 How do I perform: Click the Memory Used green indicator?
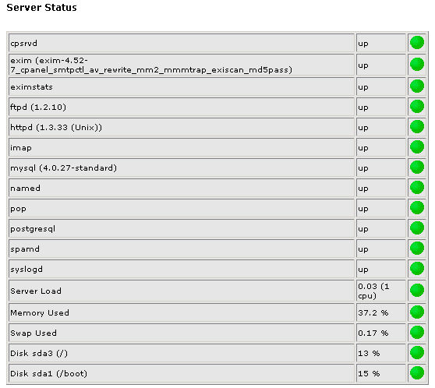417,312
